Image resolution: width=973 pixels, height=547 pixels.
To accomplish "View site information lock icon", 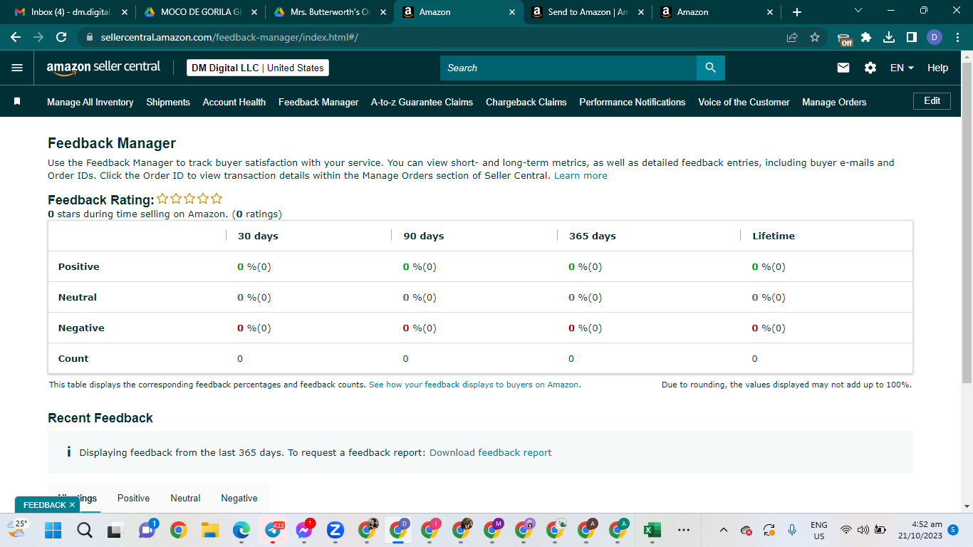I will click(89, 37).
